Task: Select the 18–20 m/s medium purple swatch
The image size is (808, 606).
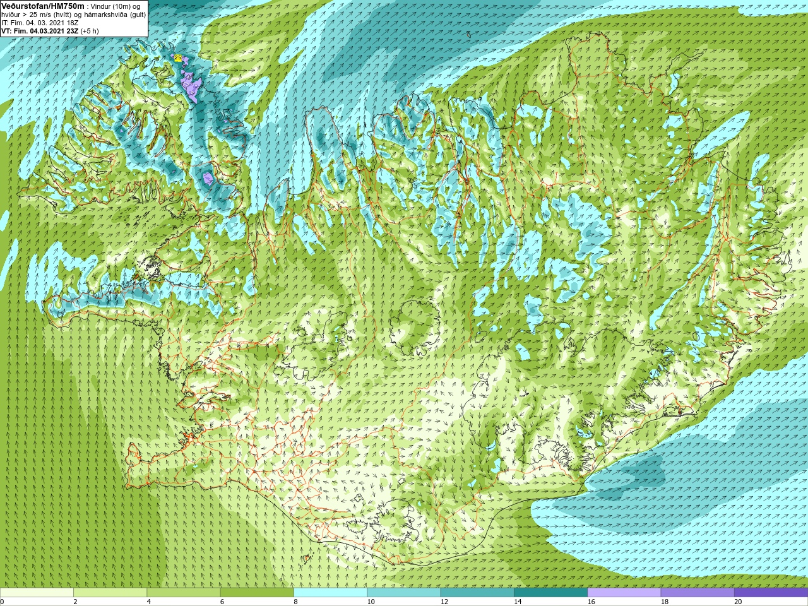Action: point(698,593)
